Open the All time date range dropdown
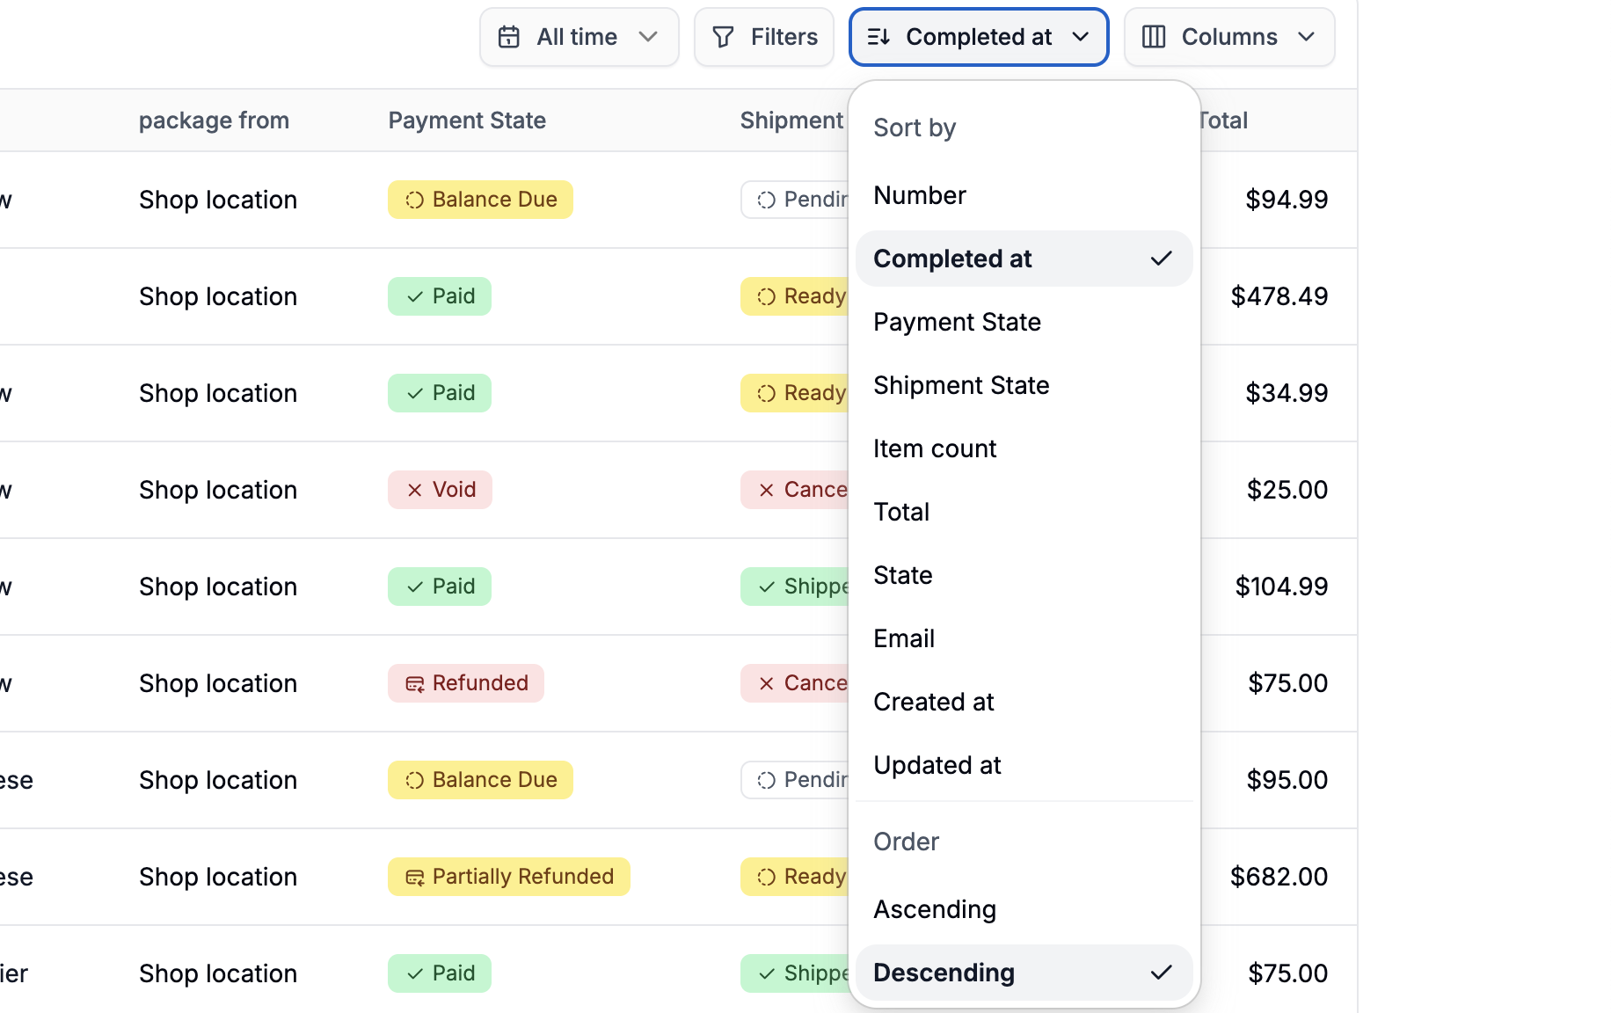1611x1013 pixels. (x=579, y=36)
